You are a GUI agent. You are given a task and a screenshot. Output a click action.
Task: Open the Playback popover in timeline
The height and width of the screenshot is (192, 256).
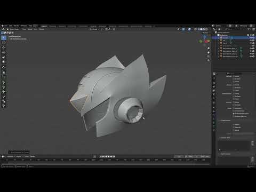(10, 157)
